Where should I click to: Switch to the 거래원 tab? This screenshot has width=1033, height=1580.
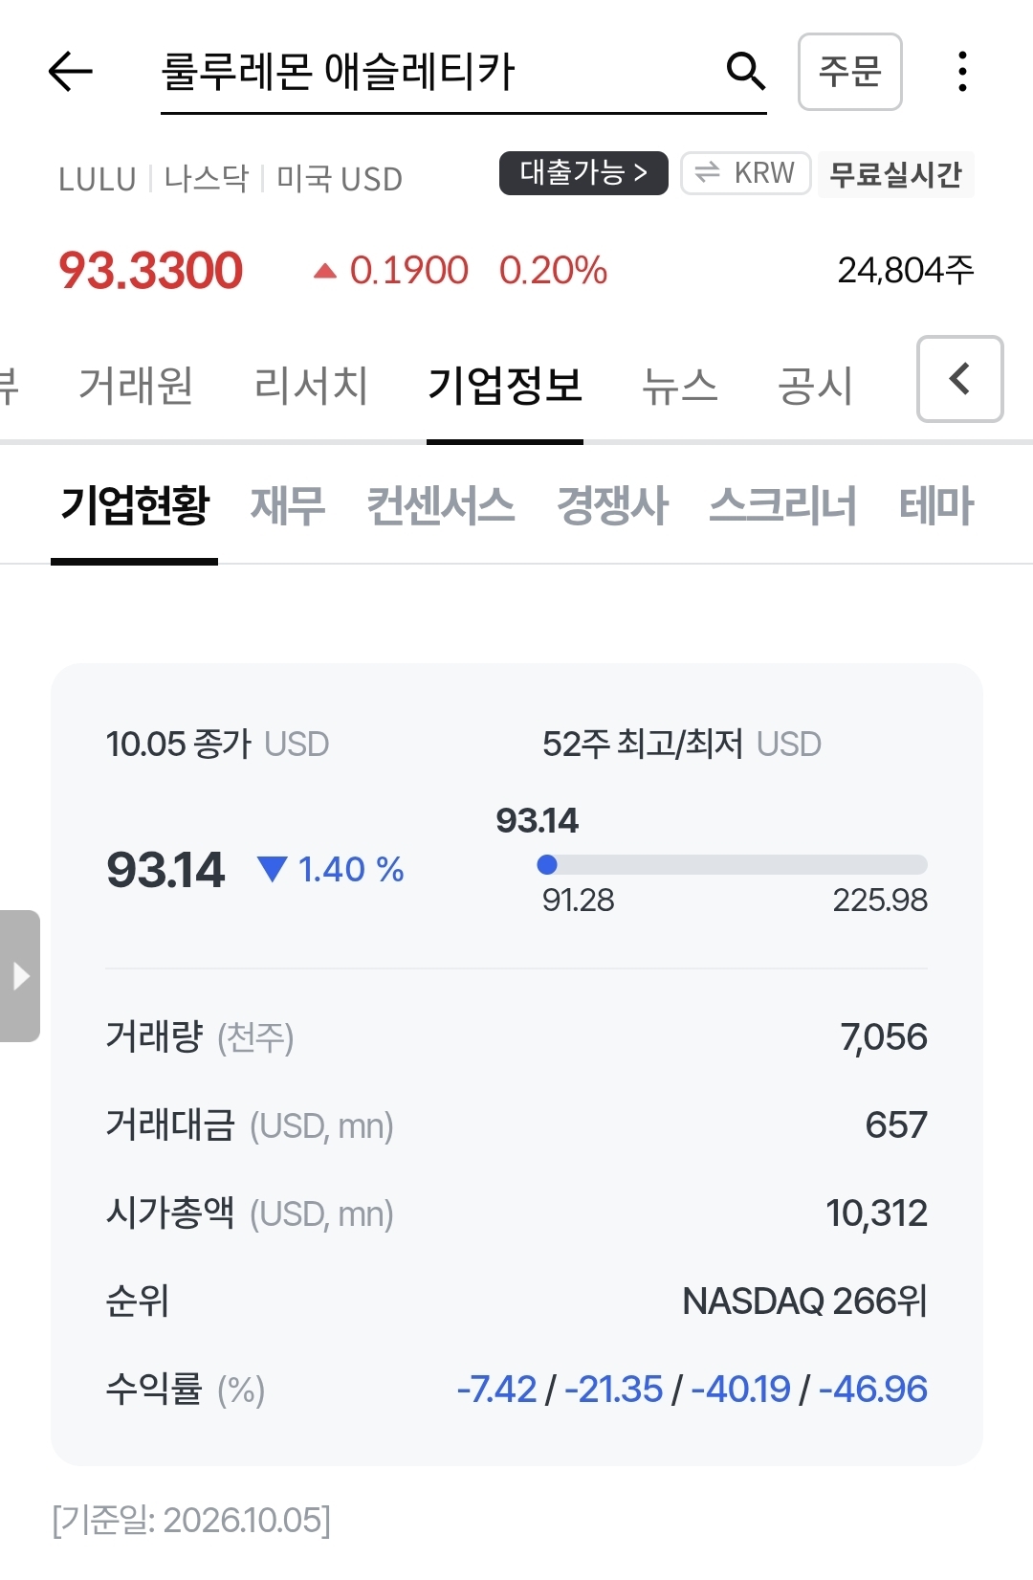point(136,385)
